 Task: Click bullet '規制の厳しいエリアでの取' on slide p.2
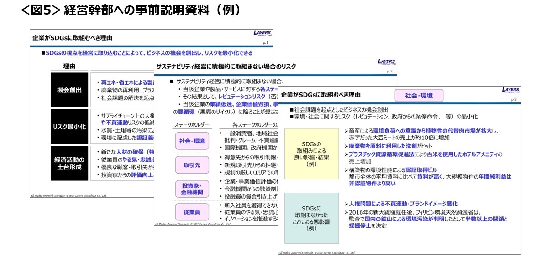pos(248,172)
